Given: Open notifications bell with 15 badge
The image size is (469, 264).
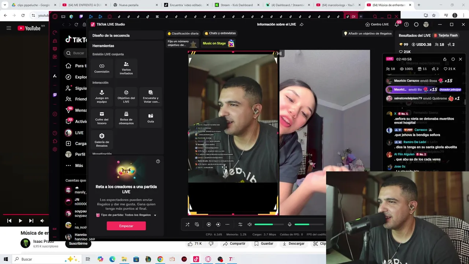Looking at the screenshot, I should point(397,24).
